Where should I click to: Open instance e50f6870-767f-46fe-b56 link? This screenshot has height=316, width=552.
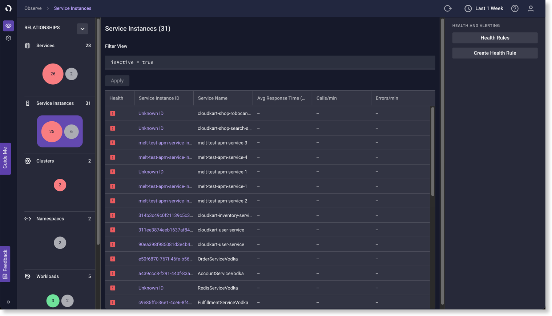click(165, 259)
